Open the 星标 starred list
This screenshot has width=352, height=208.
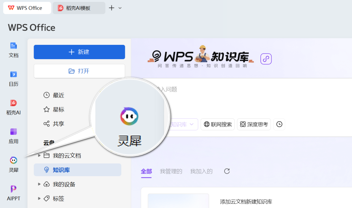[54, 110]
